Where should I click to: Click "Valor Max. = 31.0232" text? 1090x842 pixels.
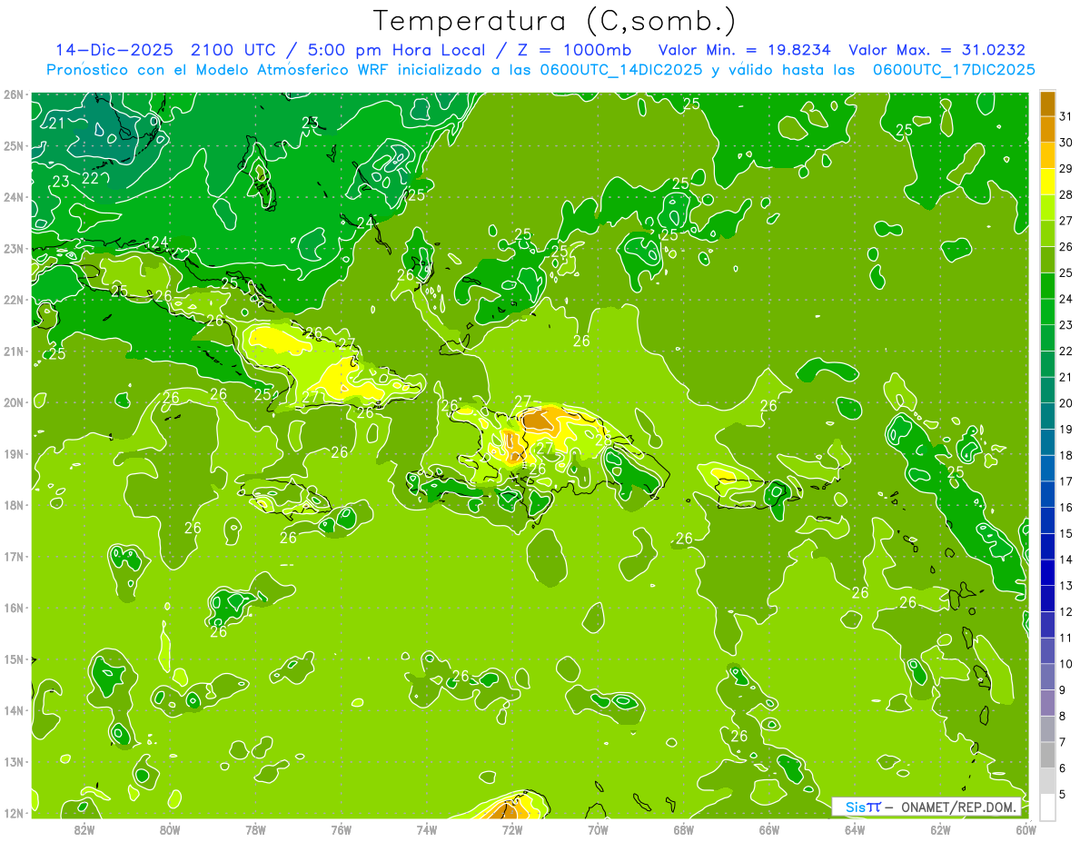click(936, 50)
